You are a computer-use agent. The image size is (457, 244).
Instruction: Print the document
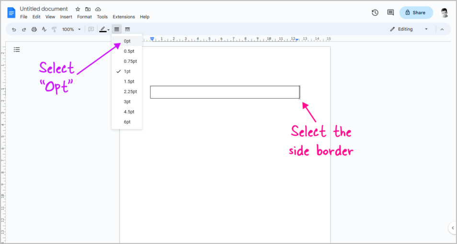(x=34, y=29)
